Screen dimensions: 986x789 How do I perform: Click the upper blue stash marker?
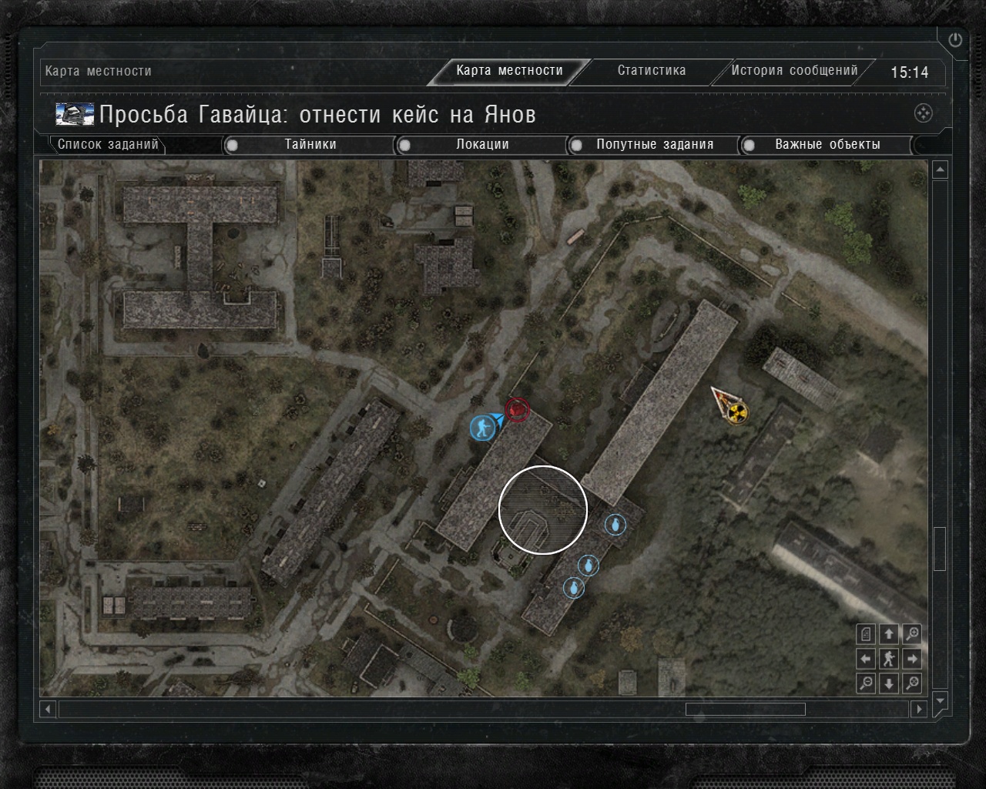click(614, 525)
